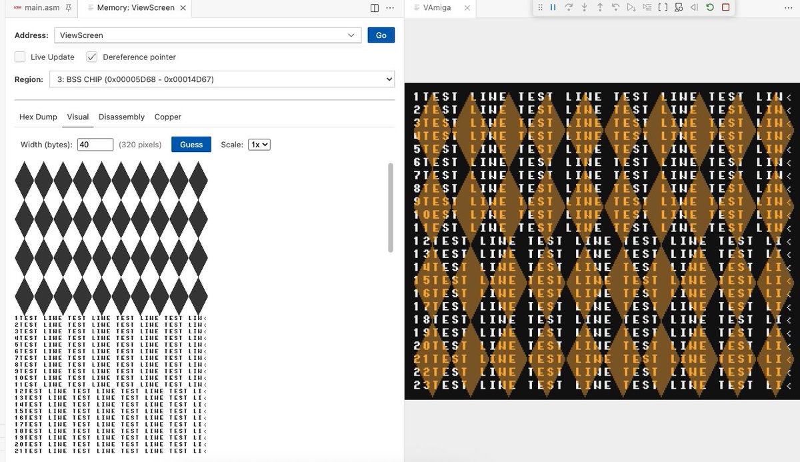Click the Step Into arrow icon
Viewport: 800px width, 462px height.
tap(584, 7)
